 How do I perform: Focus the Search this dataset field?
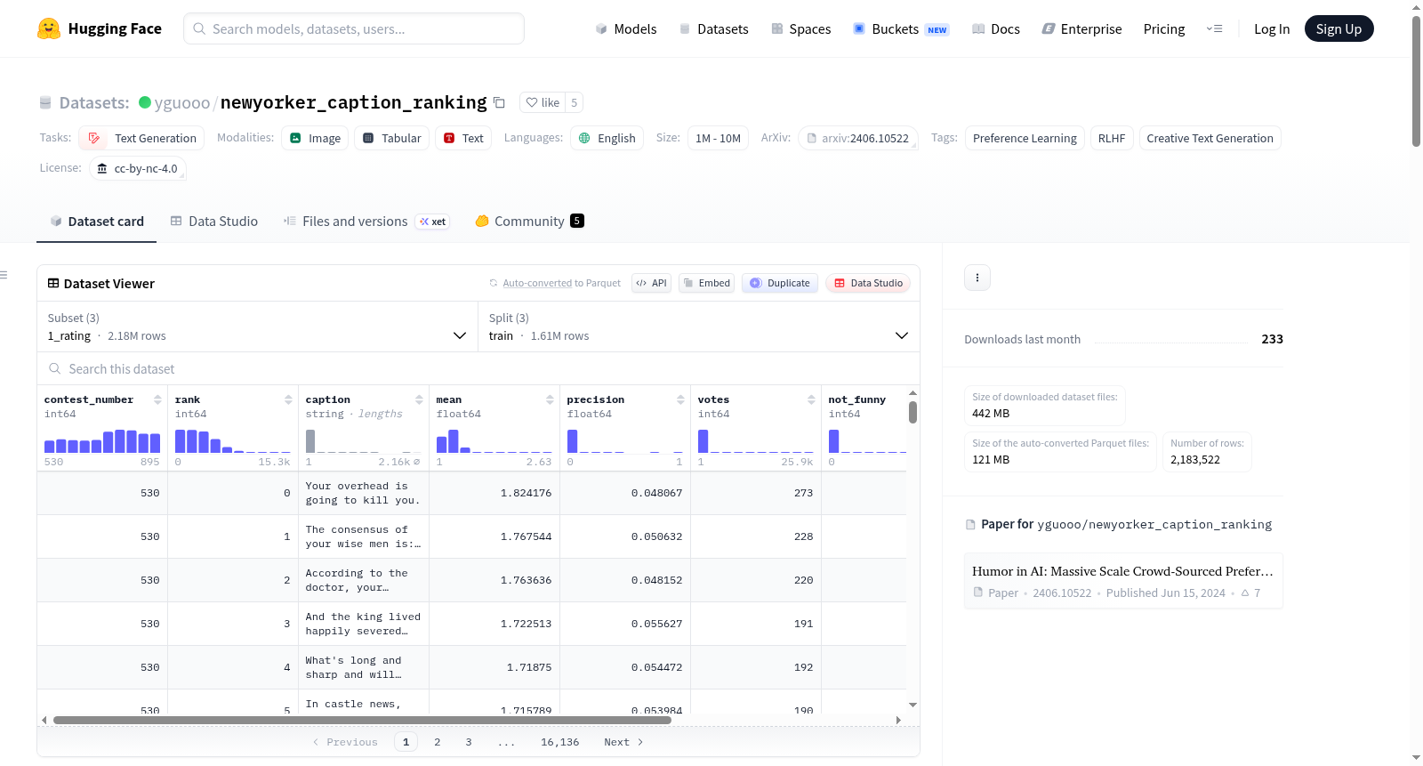(x=478, y=369)
